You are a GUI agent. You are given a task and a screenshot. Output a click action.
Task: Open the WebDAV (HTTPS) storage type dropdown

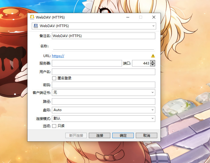click(x=94, y=26)
